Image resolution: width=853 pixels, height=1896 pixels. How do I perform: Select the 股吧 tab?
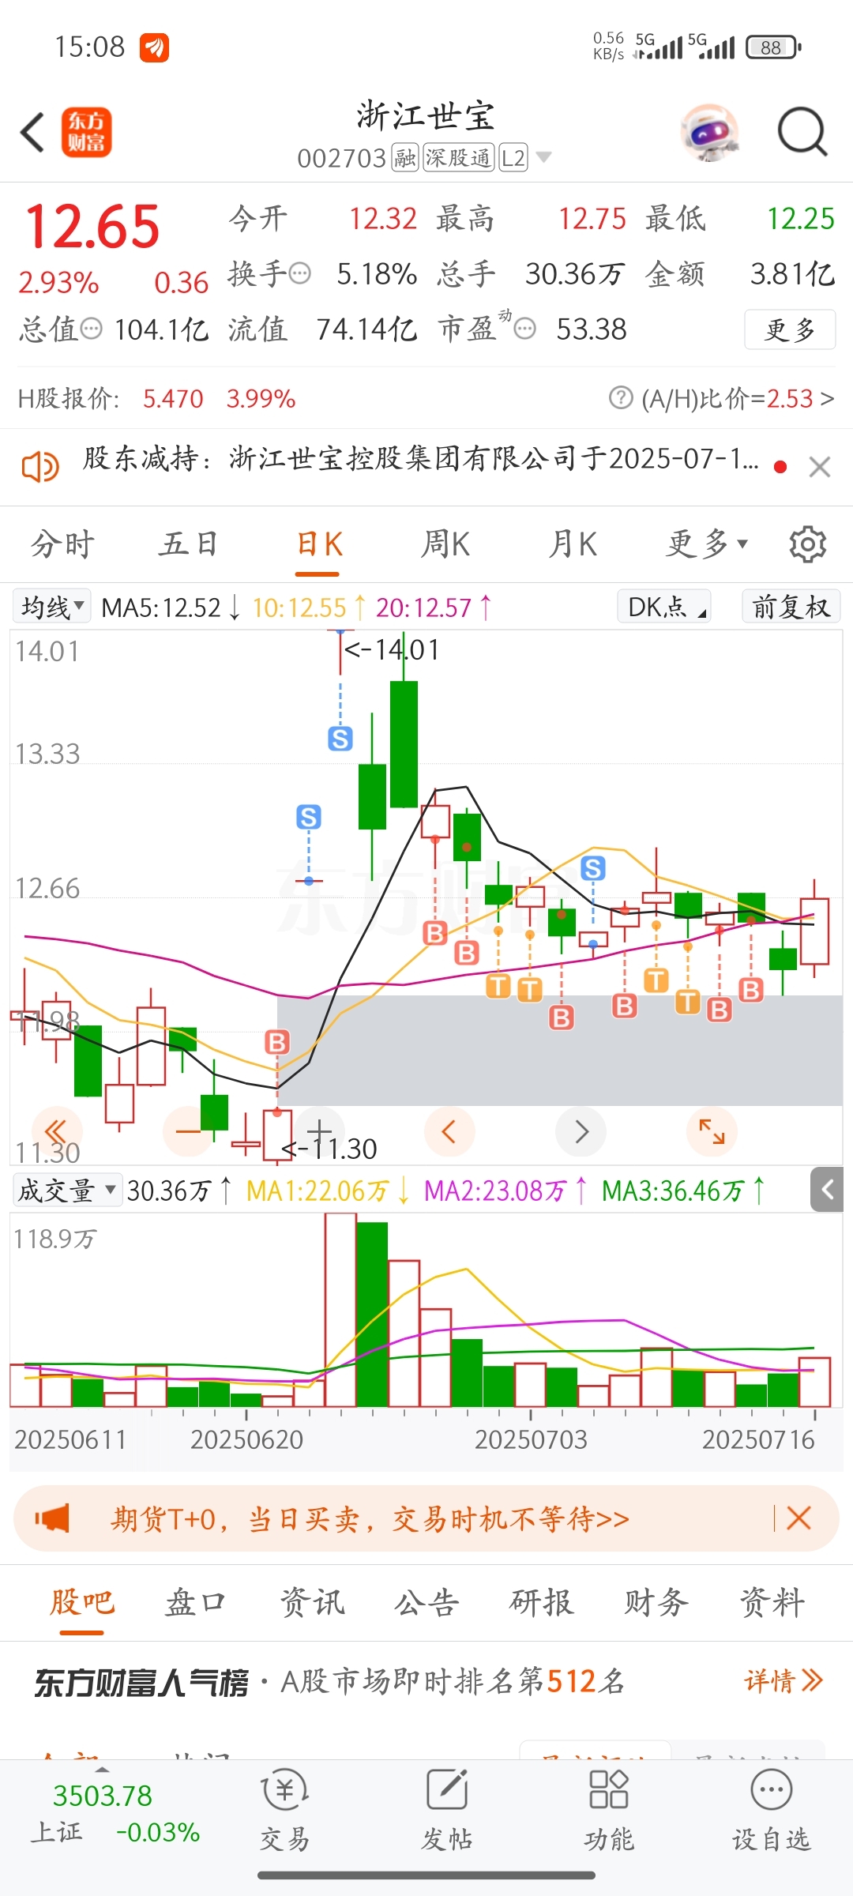[x=82, y=1603]
